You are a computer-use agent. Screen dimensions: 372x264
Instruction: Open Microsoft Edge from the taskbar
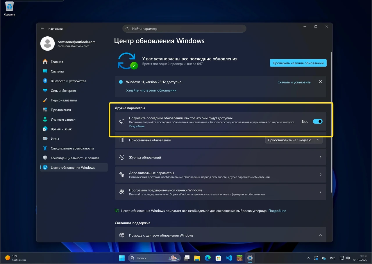[x=208, y=258]
